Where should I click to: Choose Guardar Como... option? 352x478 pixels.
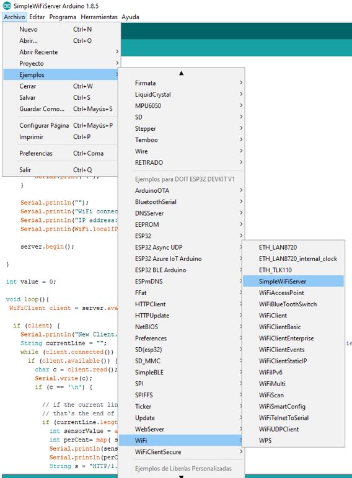60,109
